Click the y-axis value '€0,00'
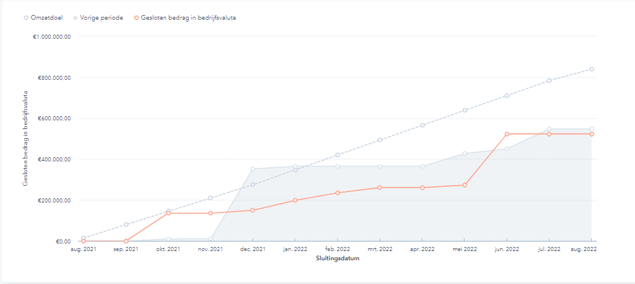Viewport: 635px width, 284px height. pos(64,242)
